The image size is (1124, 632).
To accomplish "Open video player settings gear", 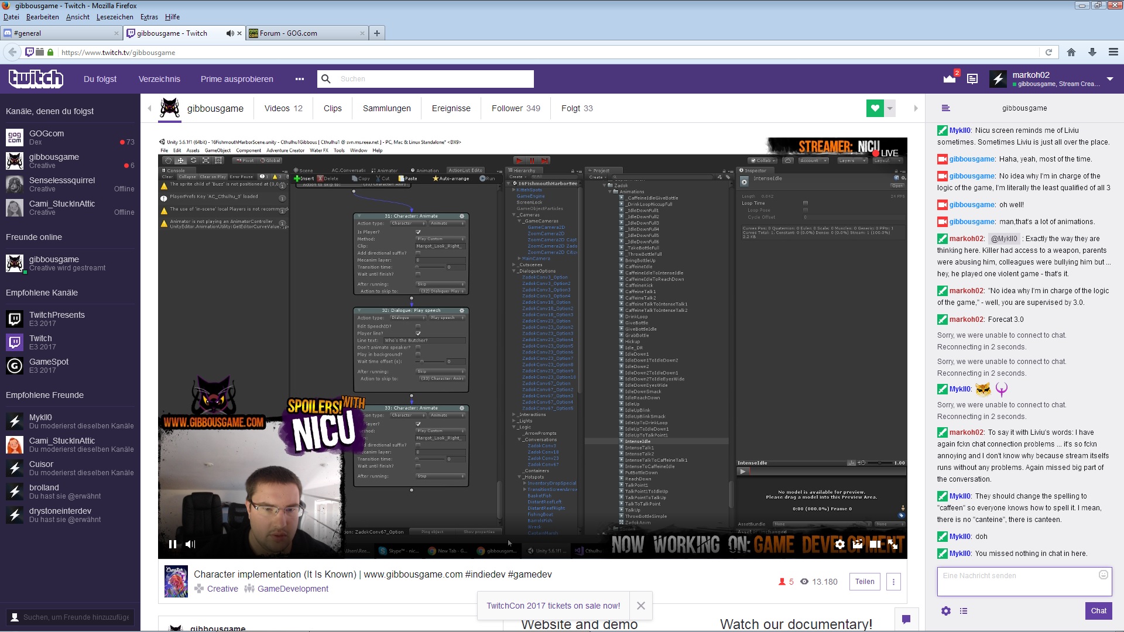I will pyautogui.click(x=840, y=544).
